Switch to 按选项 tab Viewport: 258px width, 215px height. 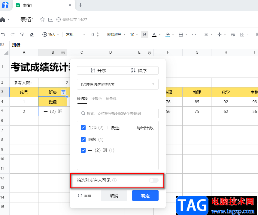click(x=82, y=99)
